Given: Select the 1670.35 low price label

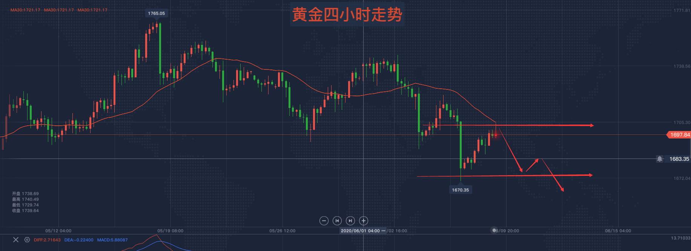Looking at the screenshot, I should coord(461,190).
